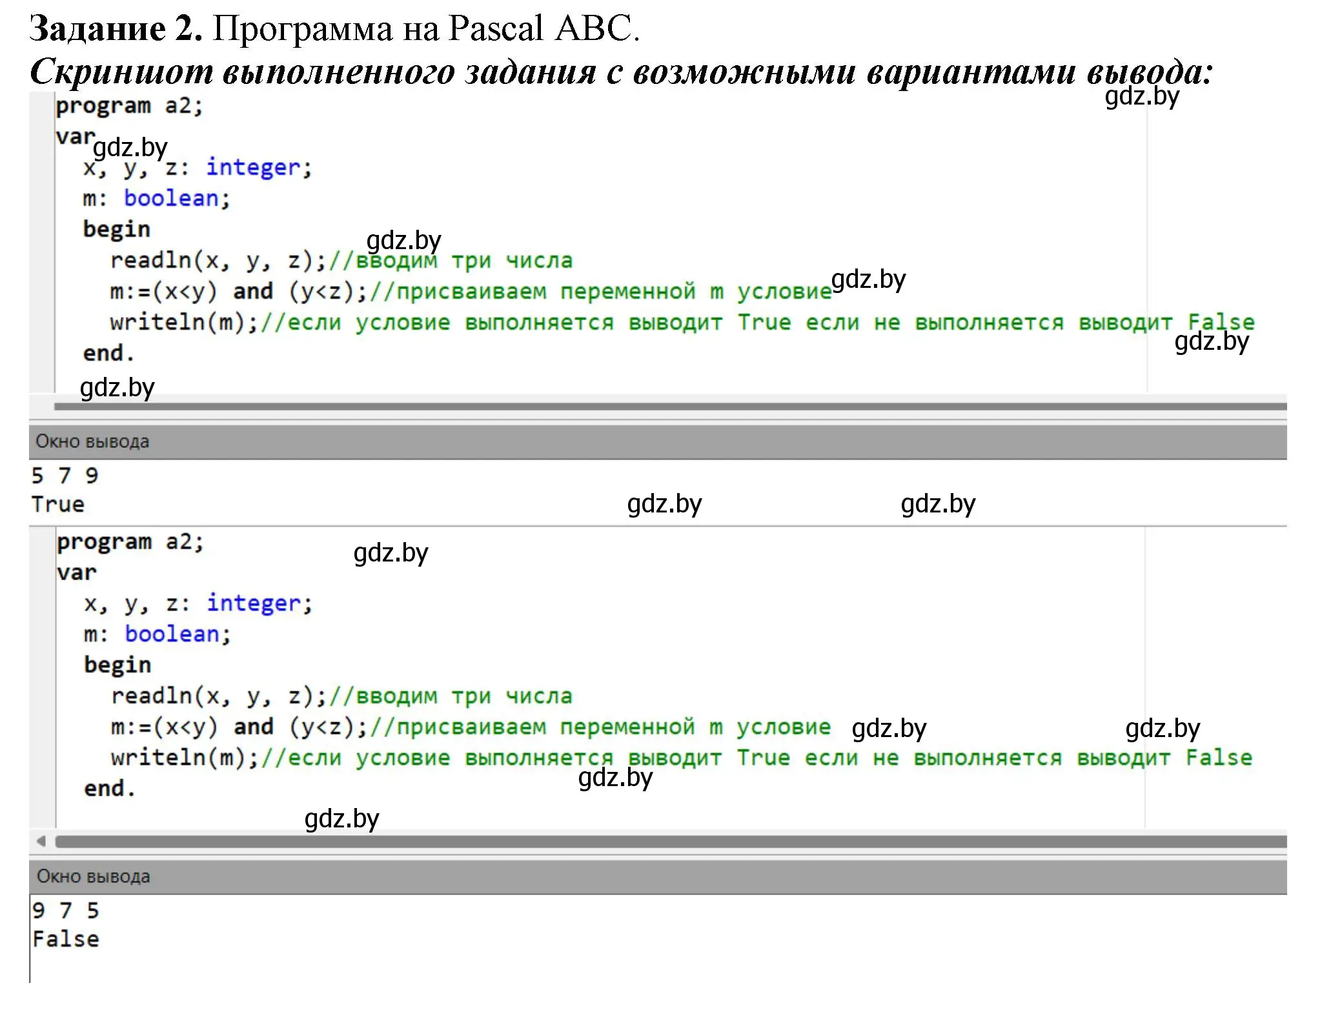Viewport: 1331px width, 1012px height.
Task: Click 'readln(x, y, z);' in the lower editor
Action: [219, 696]
